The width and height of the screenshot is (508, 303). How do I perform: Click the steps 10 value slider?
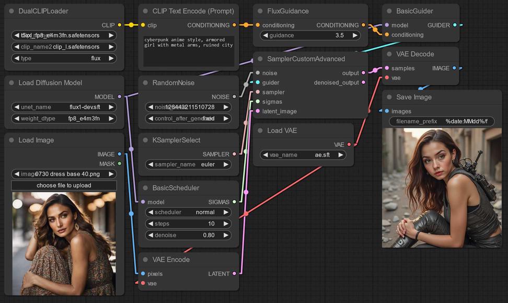(188, 224)
